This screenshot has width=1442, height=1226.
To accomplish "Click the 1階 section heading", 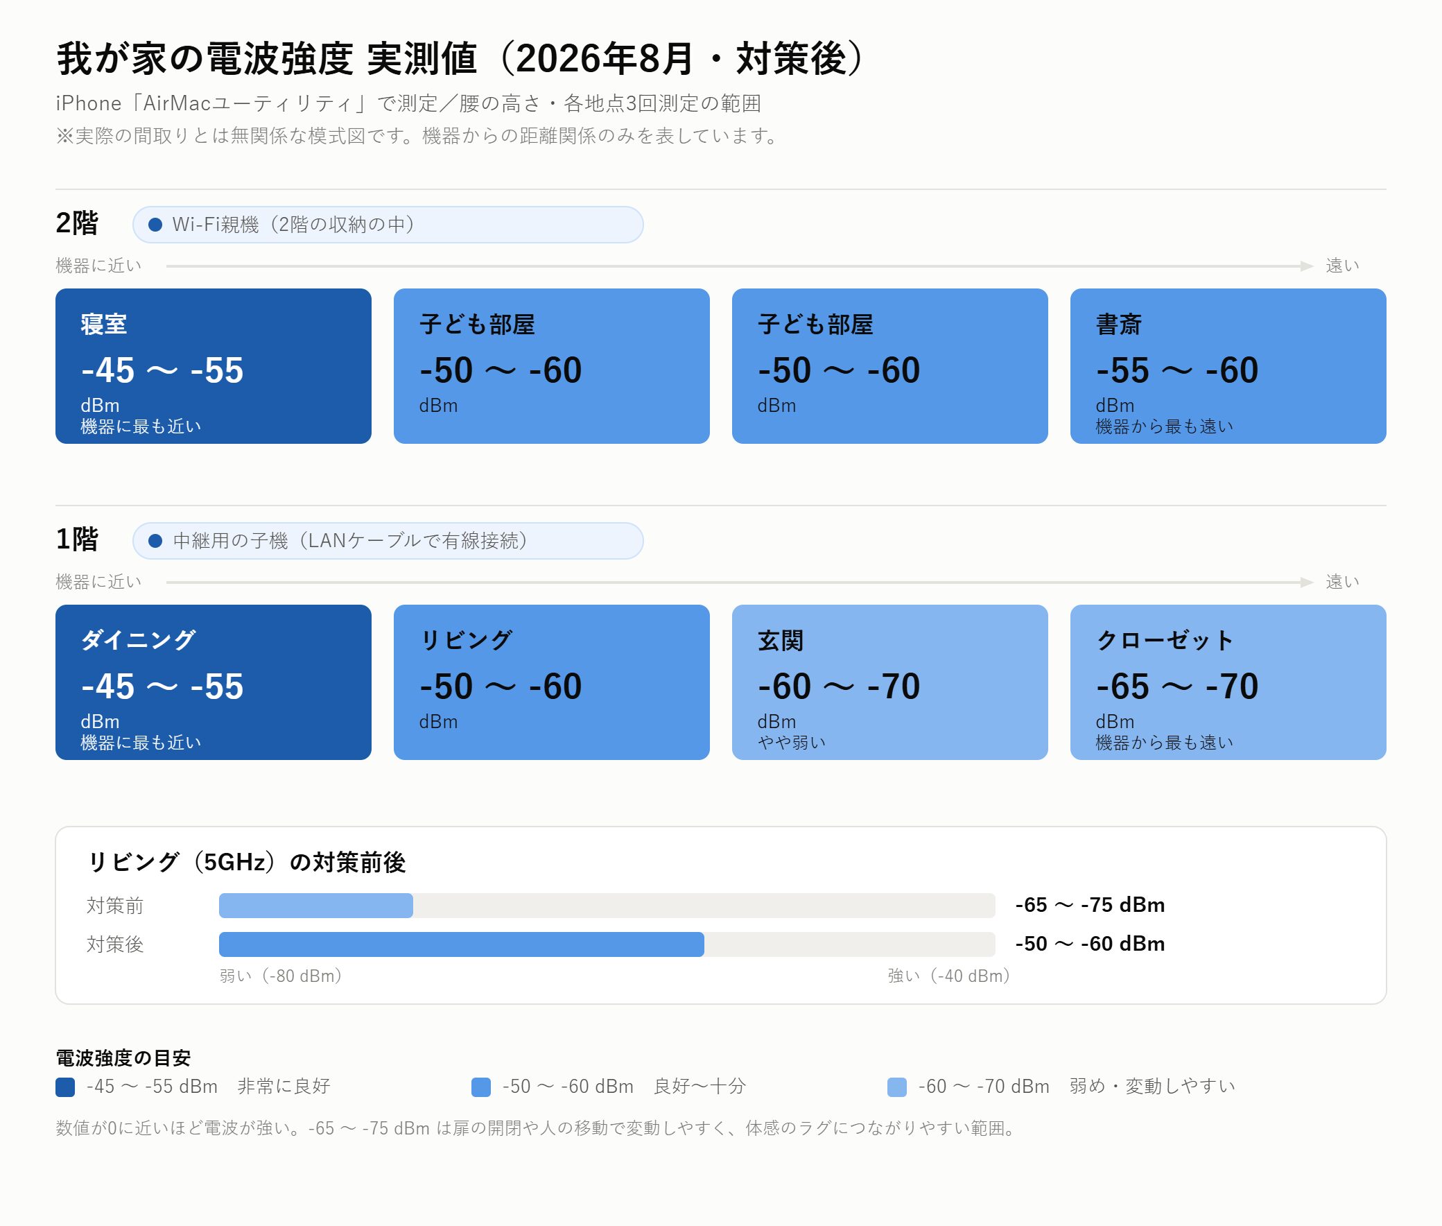I will click(77, 539).
